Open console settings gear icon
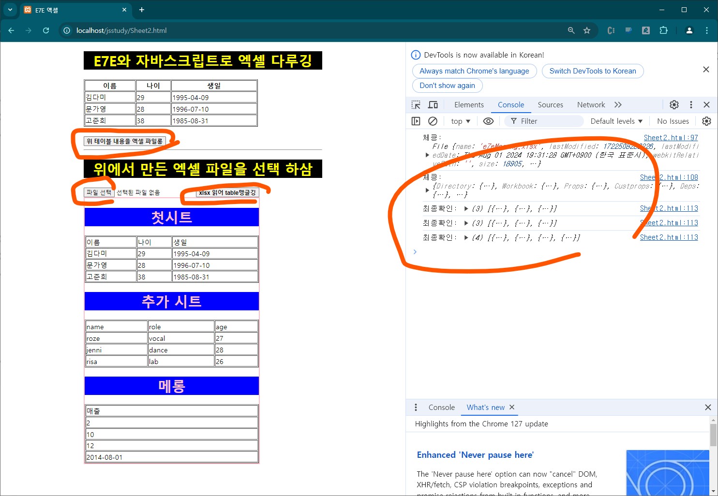The height and width of the screenshot is (496, 718). (707, 121)
